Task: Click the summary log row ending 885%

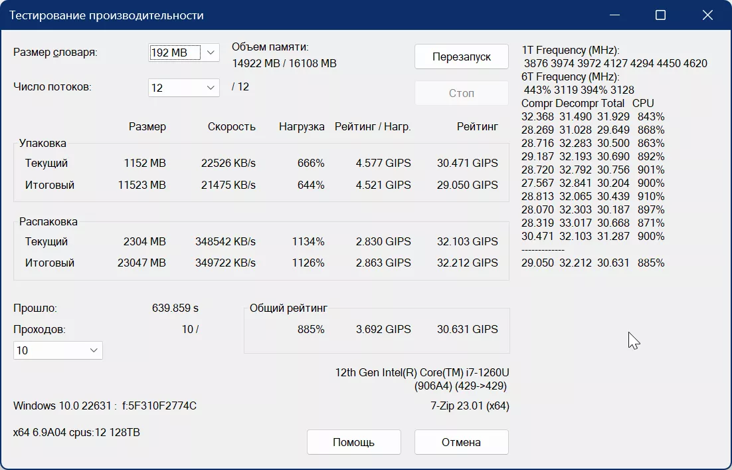Action: pos(593,263)
